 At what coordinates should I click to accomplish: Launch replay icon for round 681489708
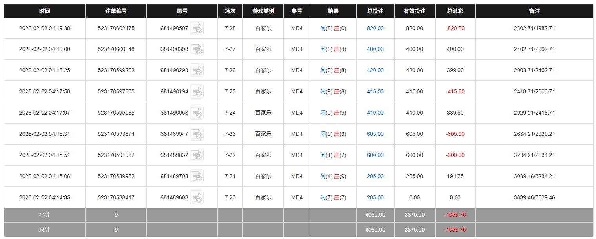[x=197, y=177]
